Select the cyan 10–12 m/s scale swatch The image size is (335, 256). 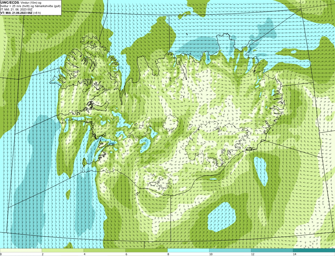230,250
